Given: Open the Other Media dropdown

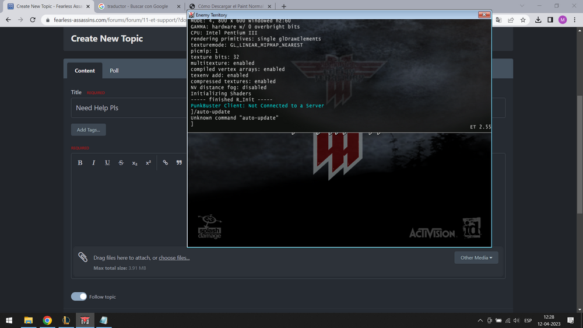Looking at the screenshot, I should [x=476, y=257].
